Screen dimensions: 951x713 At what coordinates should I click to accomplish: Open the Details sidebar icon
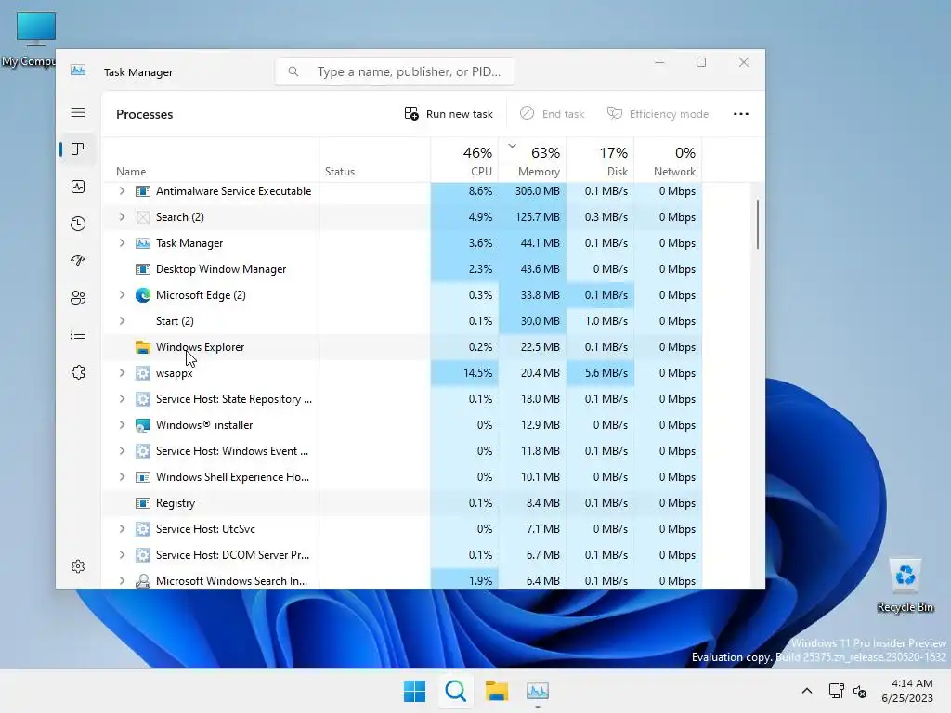[x=78, y=334]
